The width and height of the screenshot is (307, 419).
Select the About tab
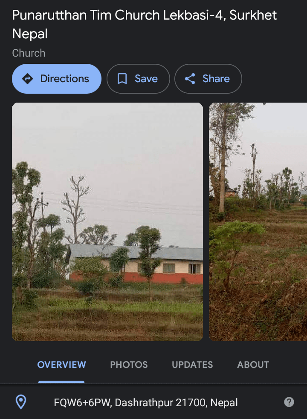253,364
